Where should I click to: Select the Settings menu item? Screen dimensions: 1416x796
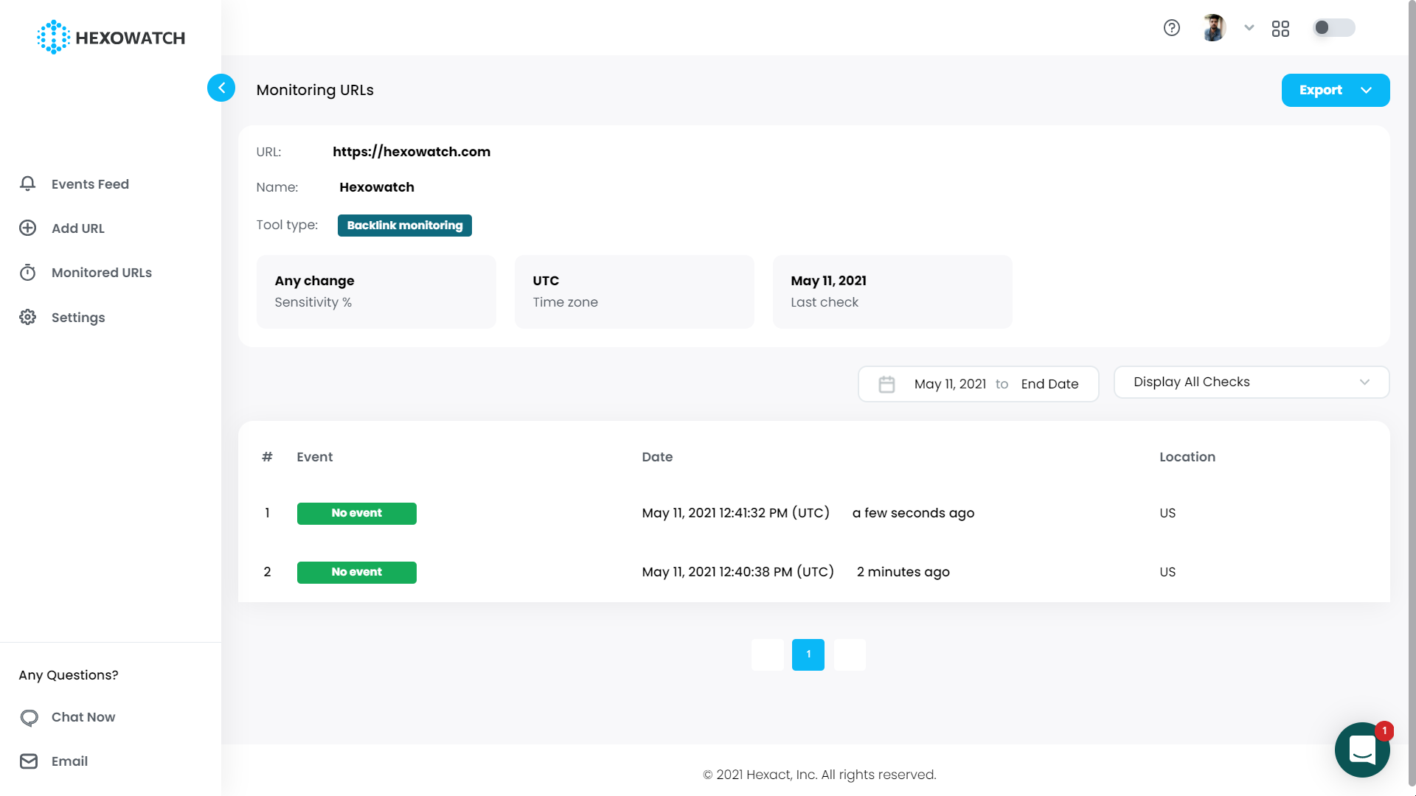pos(79,318)
